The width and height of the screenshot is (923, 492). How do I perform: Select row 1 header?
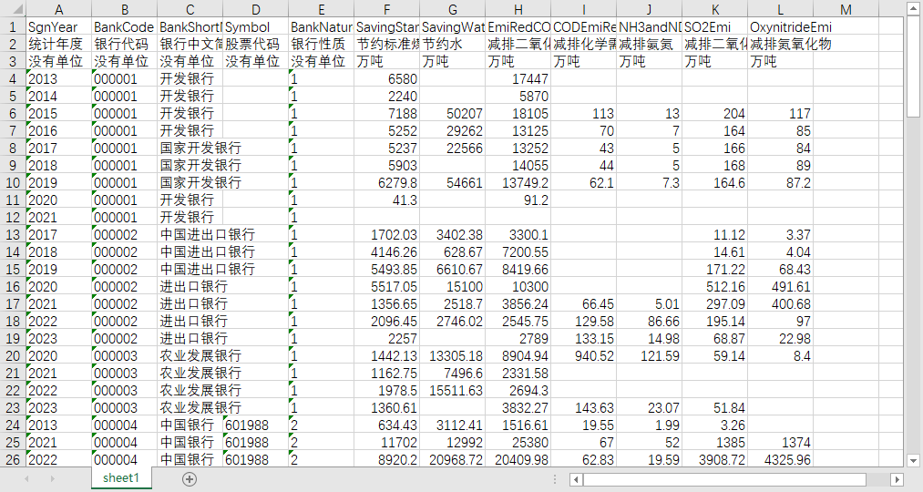click(13, 26)
